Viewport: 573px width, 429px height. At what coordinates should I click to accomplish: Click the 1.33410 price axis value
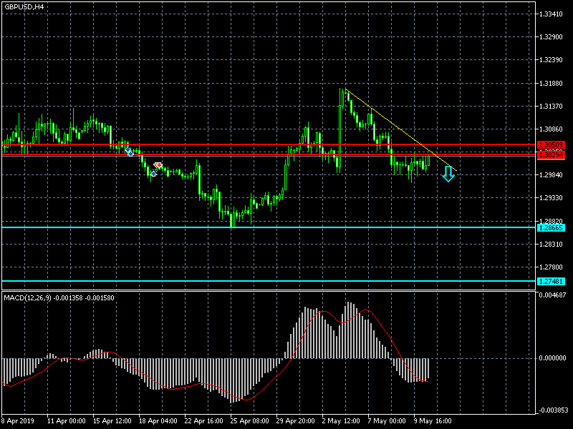tap(551, 14)
